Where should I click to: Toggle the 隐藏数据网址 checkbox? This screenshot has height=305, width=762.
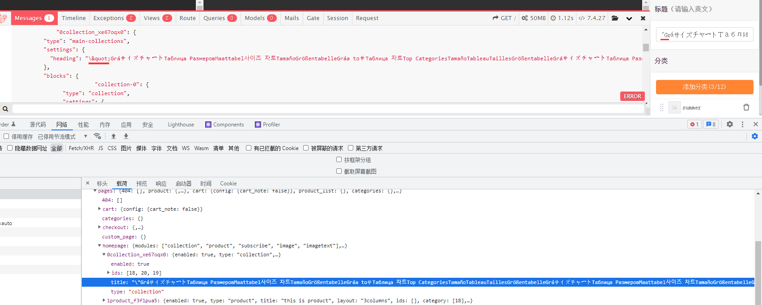coord(10,148)
